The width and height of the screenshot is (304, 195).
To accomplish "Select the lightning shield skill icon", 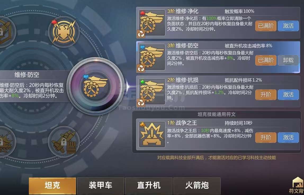I will [x=64, y=32].
